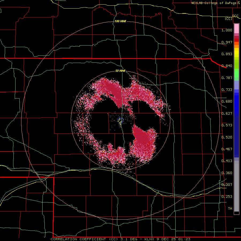The image size is (241, 241).
Task: Click the [CC] legend unit label
Action: click(229, 18)
